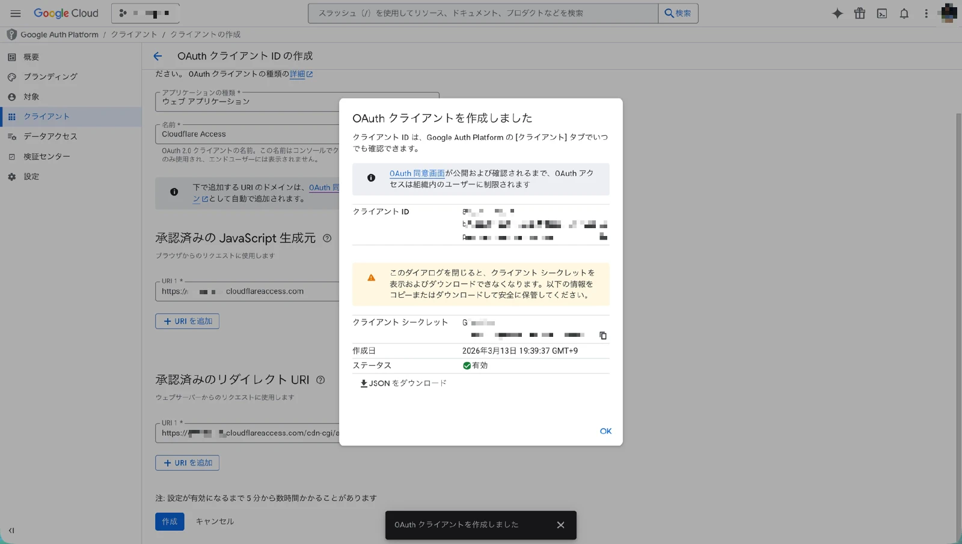The height and width of the screenshot is (544, 962).
Task: Go back using the arrow beside OAuth クライアント ID の作成
Action: (x=157, y=56)
